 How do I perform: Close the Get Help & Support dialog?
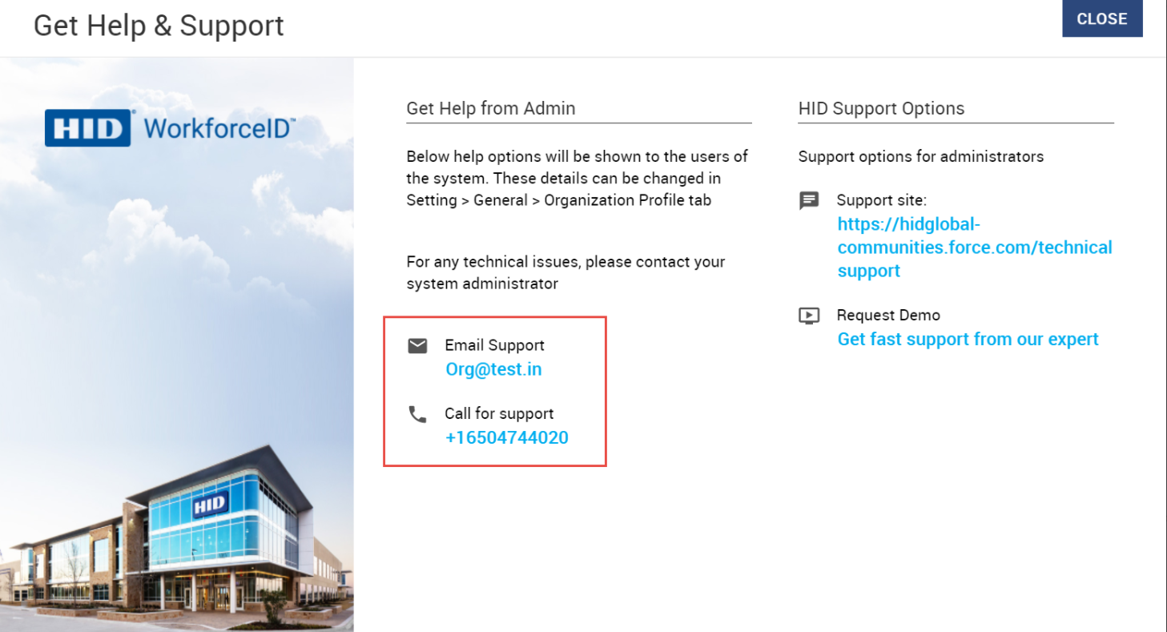[1101, 19]
